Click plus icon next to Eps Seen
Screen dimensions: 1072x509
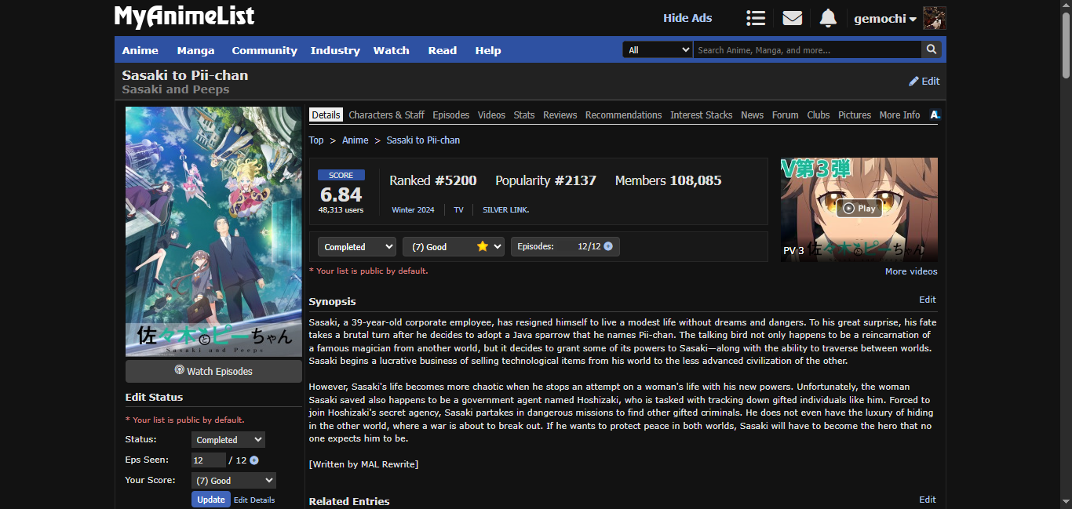tap(254, 460)
